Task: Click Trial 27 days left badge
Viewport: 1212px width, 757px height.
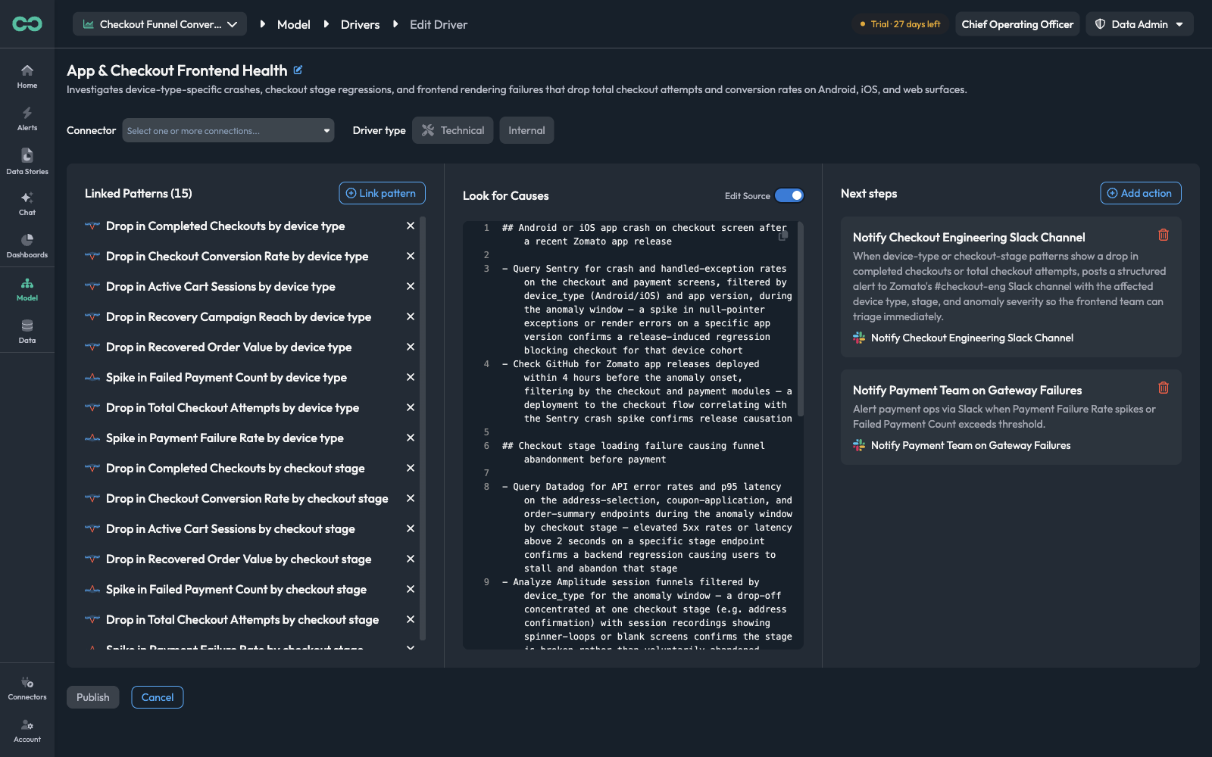Action: coord(900,24)
